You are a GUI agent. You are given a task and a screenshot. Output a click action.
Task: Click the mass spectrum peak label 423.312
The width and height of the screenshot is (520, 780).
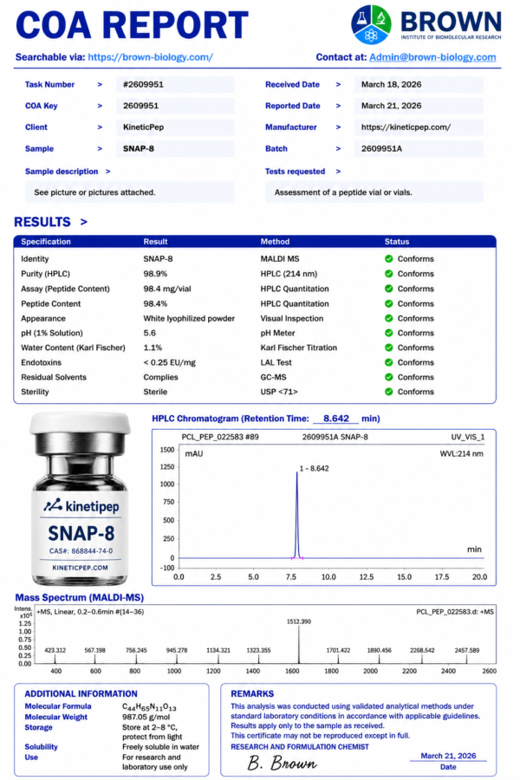click(x=55, y=650)
